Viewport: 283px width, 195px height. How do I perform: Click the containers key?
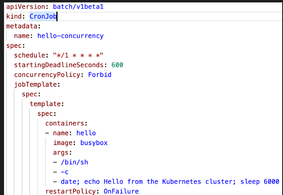coord(65,123)
